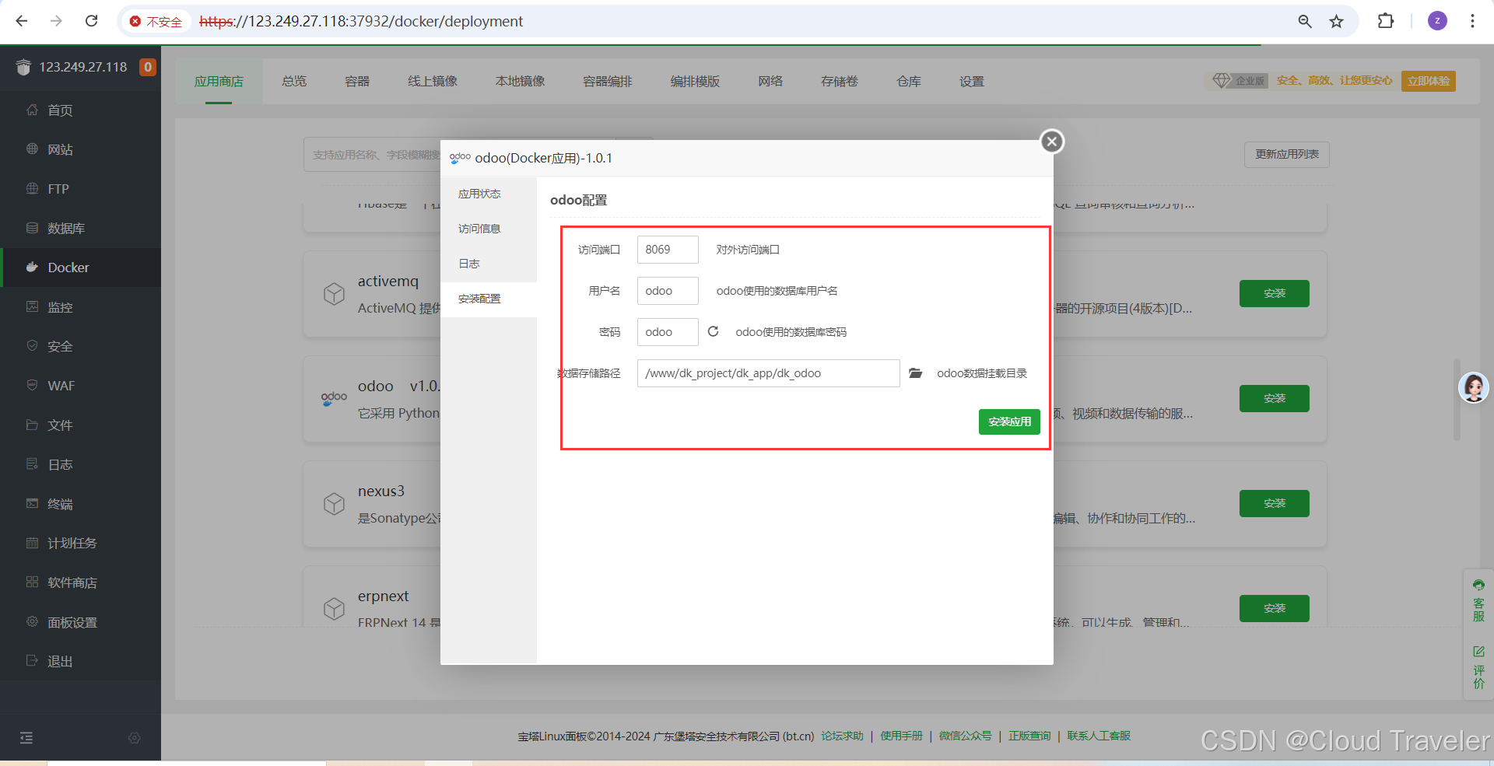
Task: Switch to the 总览 overview tab
Action: tap(294, 81)
